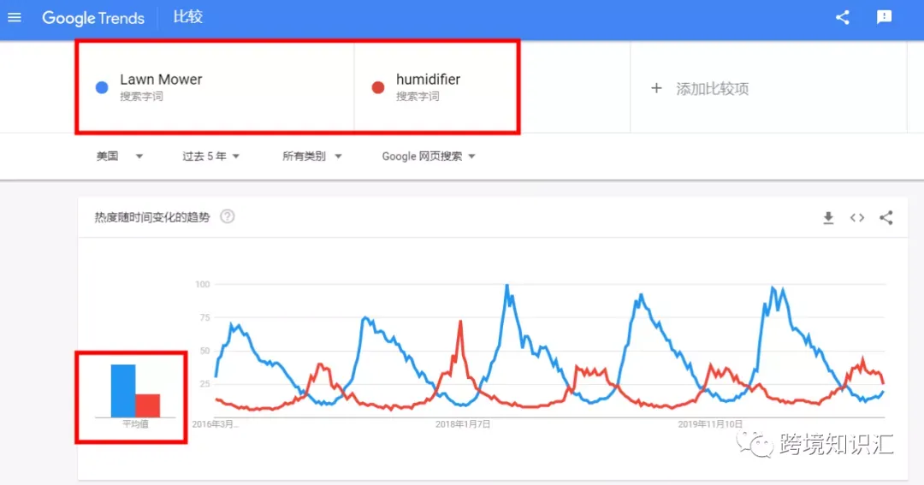Click the blue Lawn Mower color dot

pyautogui.click(x=102, y=88)
